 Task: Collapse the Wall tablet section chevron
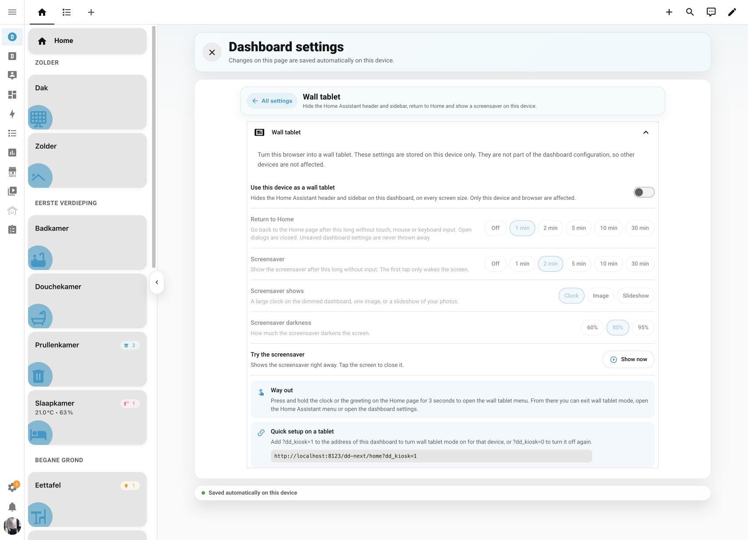click(x=645, y=132)
